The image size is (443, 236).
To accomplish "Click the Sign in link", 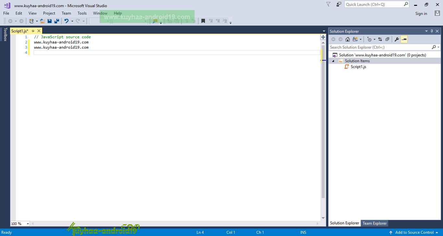I will (x=421, y=13).
